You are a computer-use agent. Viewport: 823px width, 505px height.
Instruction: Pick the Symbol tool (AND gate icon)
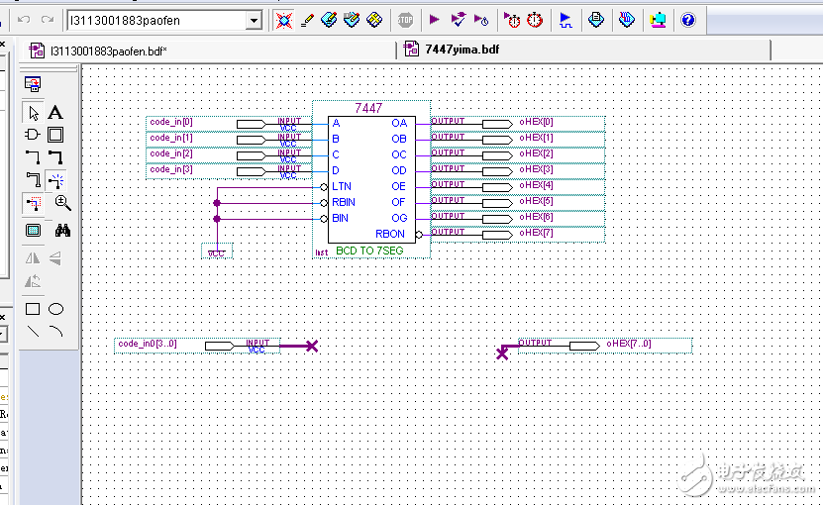tap(33, 135)
